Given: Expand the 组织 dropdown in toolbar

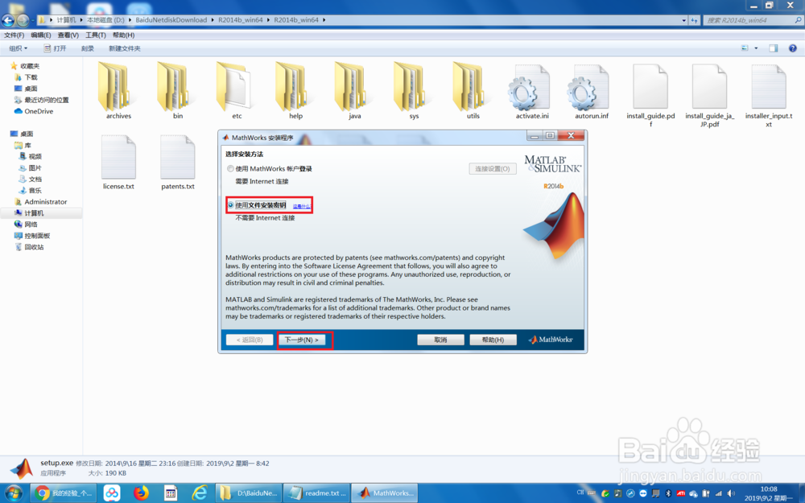Looking at the screenshot, I should 18,48.
